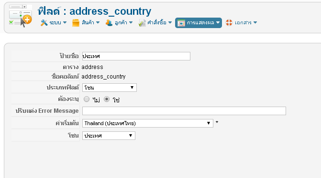Open the โซน dropdown showing ประเทศ

[109, 136]
